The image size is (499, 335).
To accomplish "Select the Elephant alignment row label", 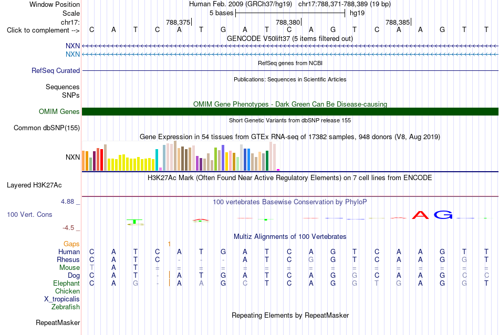I will (66, 283).
